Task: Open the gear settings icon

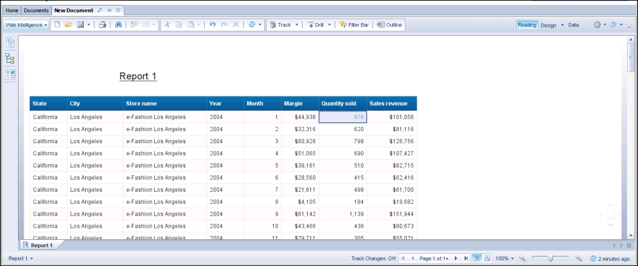Action: click(x=597, y=25)
